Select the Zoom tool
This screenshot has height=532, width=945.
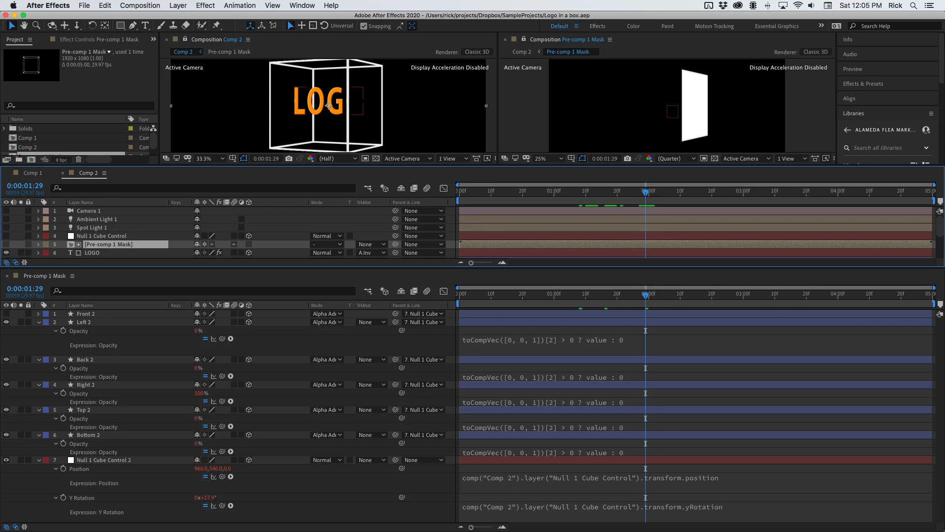[36, 26]
